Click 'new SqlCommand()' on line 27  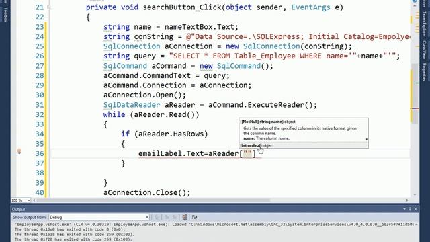(x=234, y=66)
